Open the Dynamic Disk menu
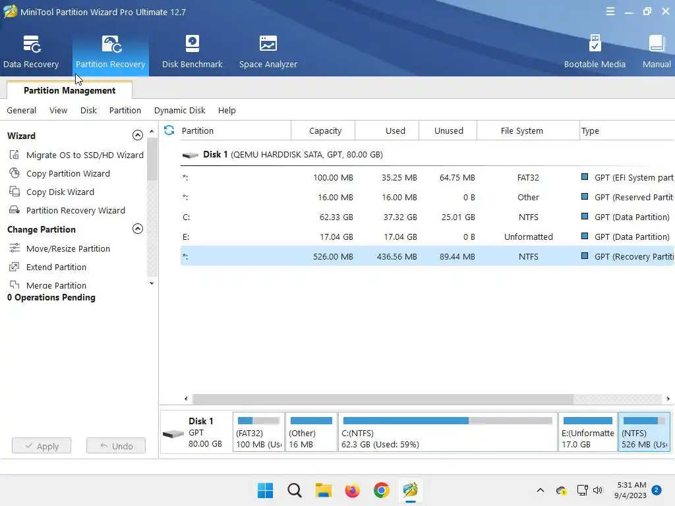The height and width of the screenshot is (506, 675). [179, 110]
